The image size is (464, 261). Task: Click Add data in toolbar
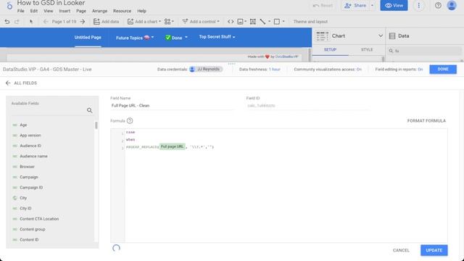[x=107, y=22]
